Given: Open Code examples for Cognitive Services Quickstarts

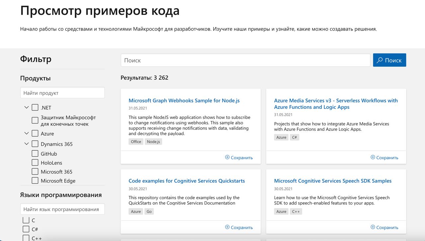Looking at the screenshot, I should (x=187, y=181).
